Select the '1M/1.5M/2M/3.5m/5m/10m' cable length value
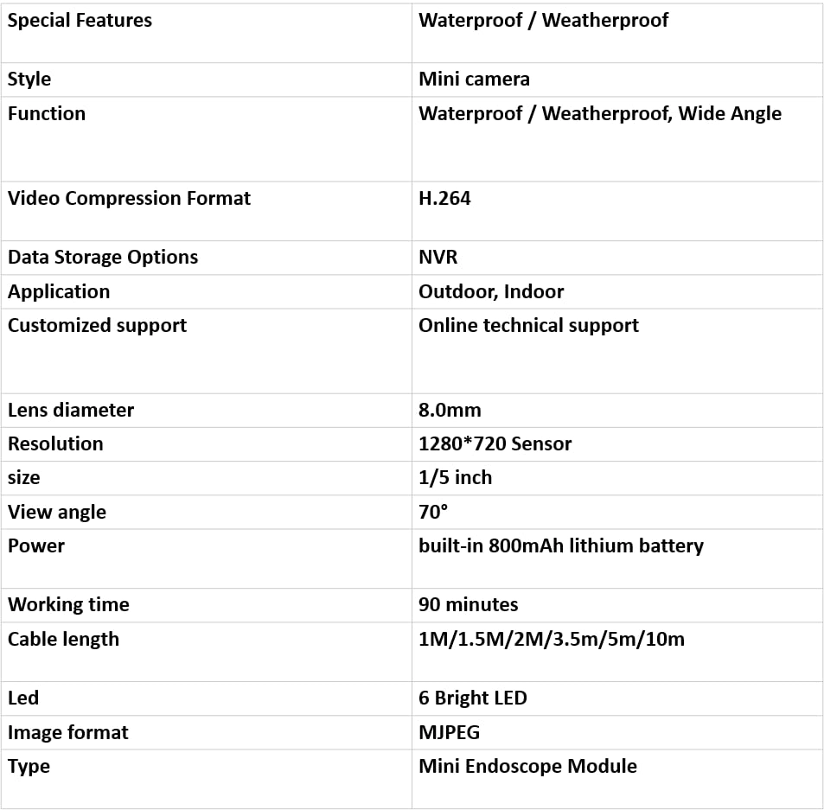The image size is (824, 810). click(x=551, y=639)
